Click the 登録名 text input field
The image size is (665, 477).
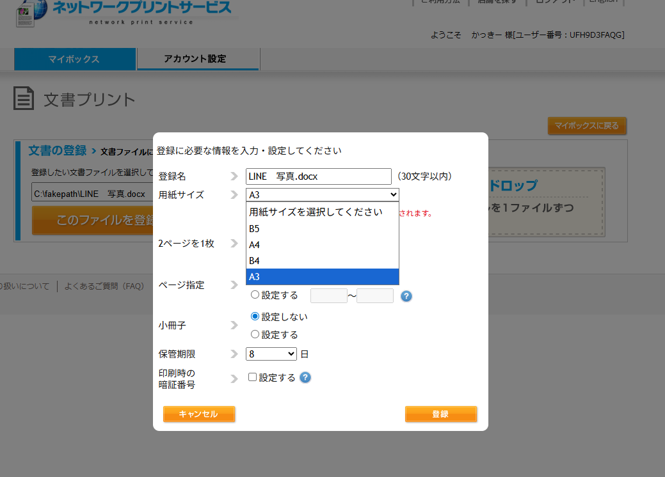pos(318,176)
